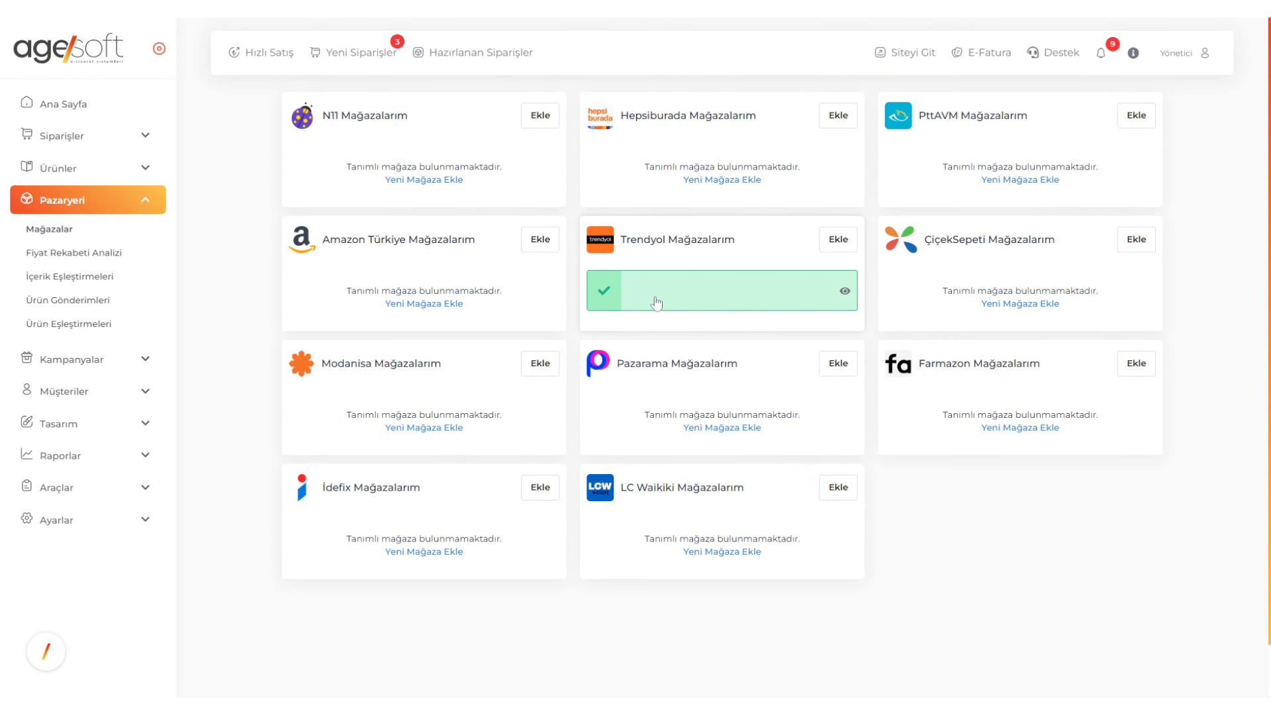The image size is (1271, 715).
Task: Click Yeni Mağaza Ekle under Modanisa
Action: pos(424,428)
